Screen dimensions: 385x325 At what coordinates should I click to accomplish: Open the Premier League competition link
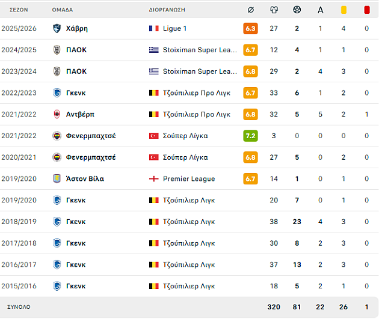(189, 179)
